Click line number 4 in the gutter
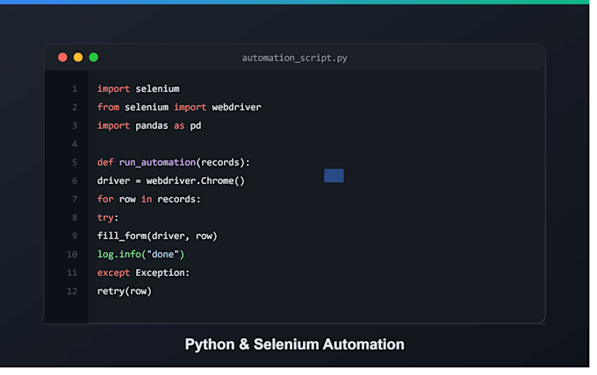The image size is (597, 375). (x=75, y=145)
